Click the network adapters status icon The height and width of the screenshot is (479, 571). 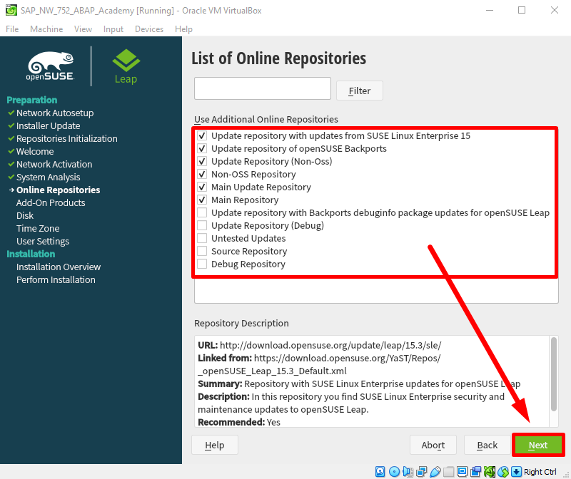pyautogui.click(x=421, y=472)
